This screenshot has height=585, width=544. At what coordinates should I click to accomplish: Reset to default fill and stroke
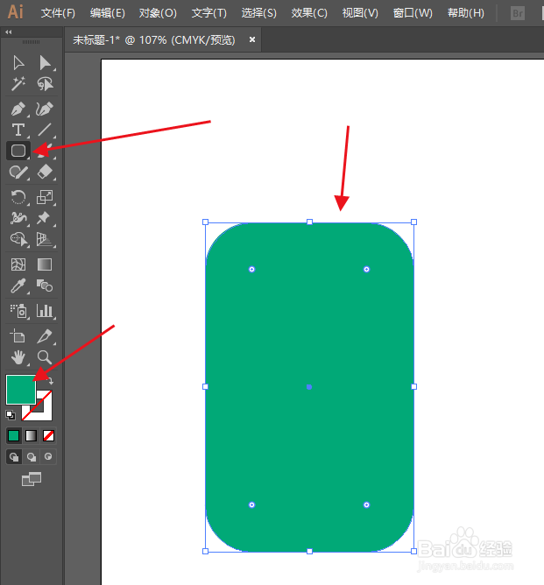11,415
